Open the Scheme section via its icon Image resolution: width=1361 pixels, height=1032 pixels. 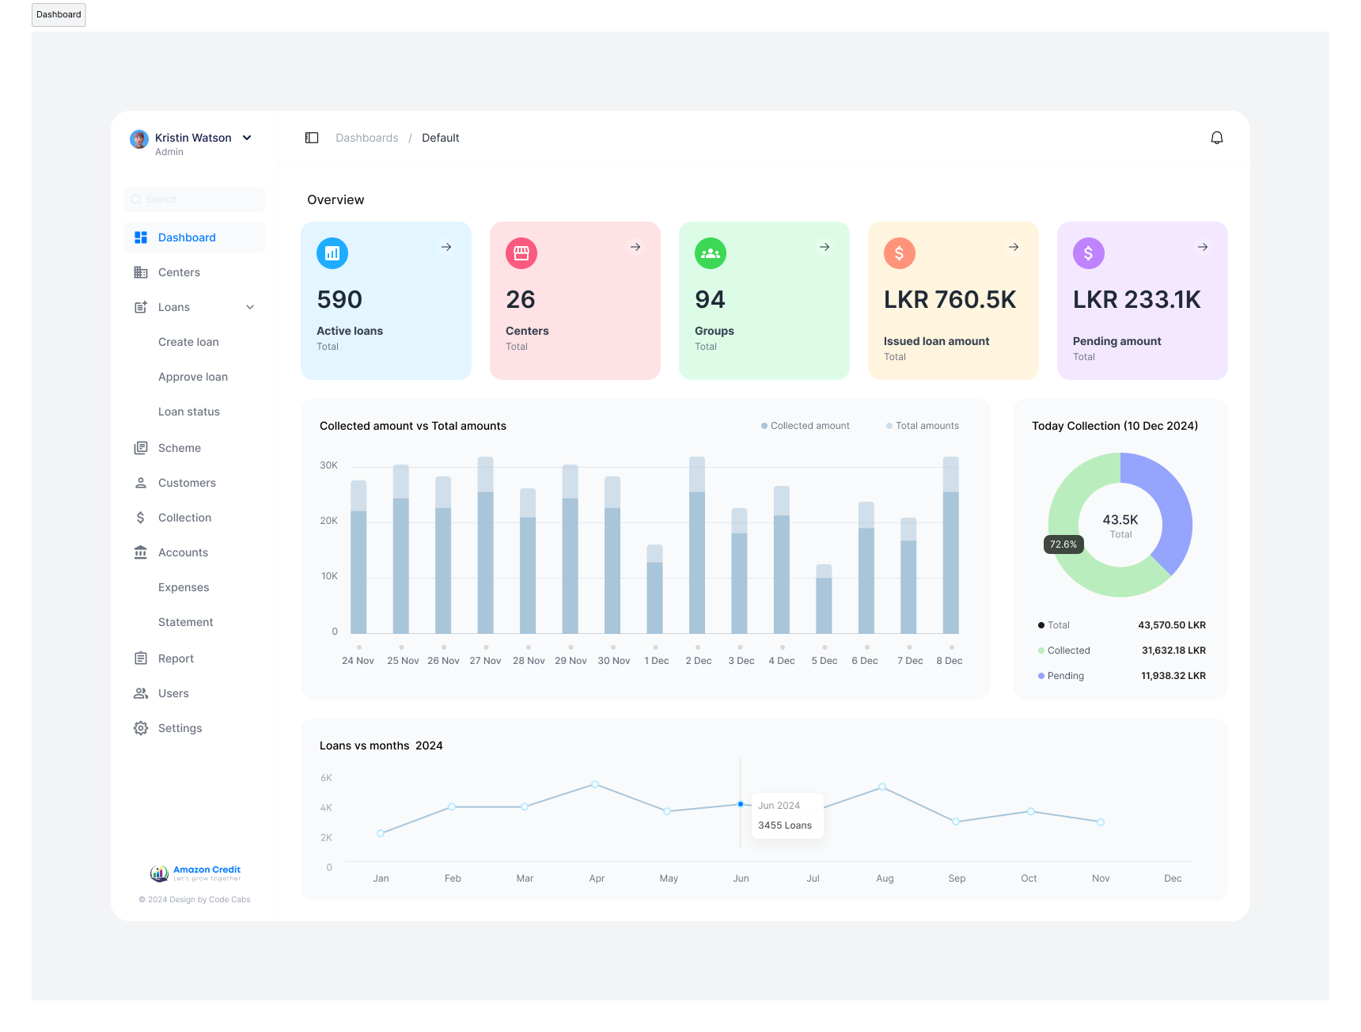[x=141, y=447]
